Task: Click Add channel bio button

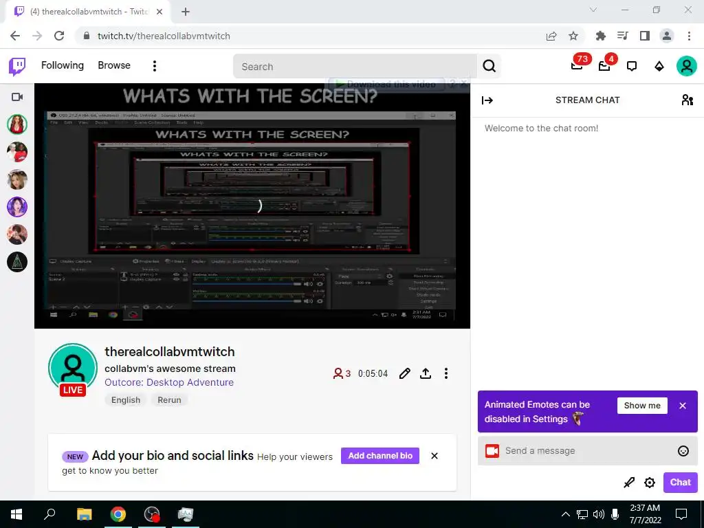Action: click(380, 456)
